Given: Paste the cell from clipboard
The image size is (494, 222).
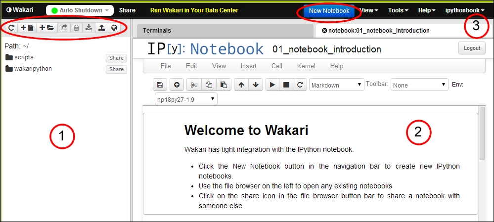Looking at the screenshot, I should [x=224, y=85].
